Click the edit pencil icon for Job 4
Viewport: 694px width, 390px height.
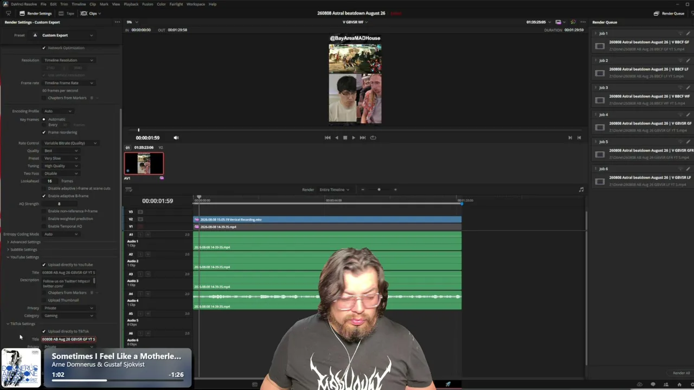(688, 115)
